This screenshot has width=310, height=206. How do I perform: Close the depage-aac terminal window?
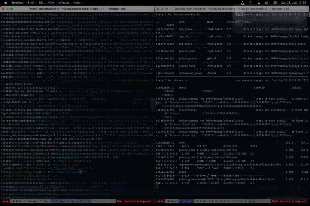click(x=3, y=9)
